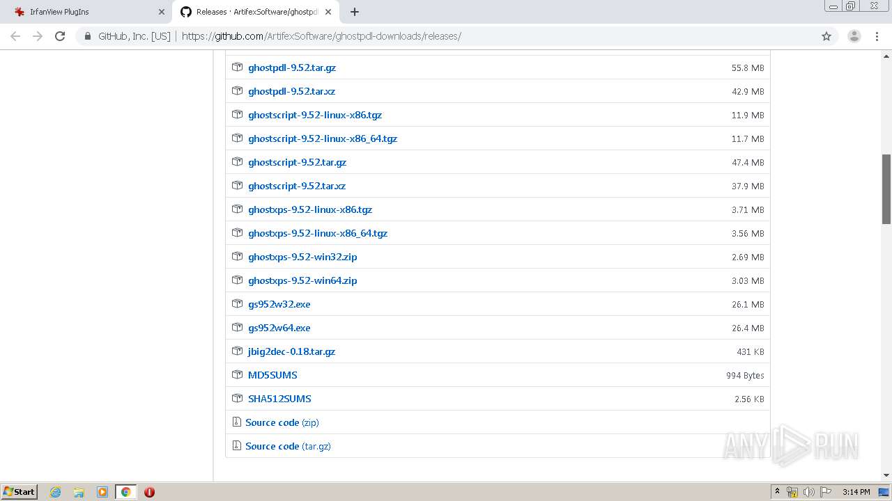
Task: Download ghostxps-9.52-win32.zip
Action: (302, 257)
